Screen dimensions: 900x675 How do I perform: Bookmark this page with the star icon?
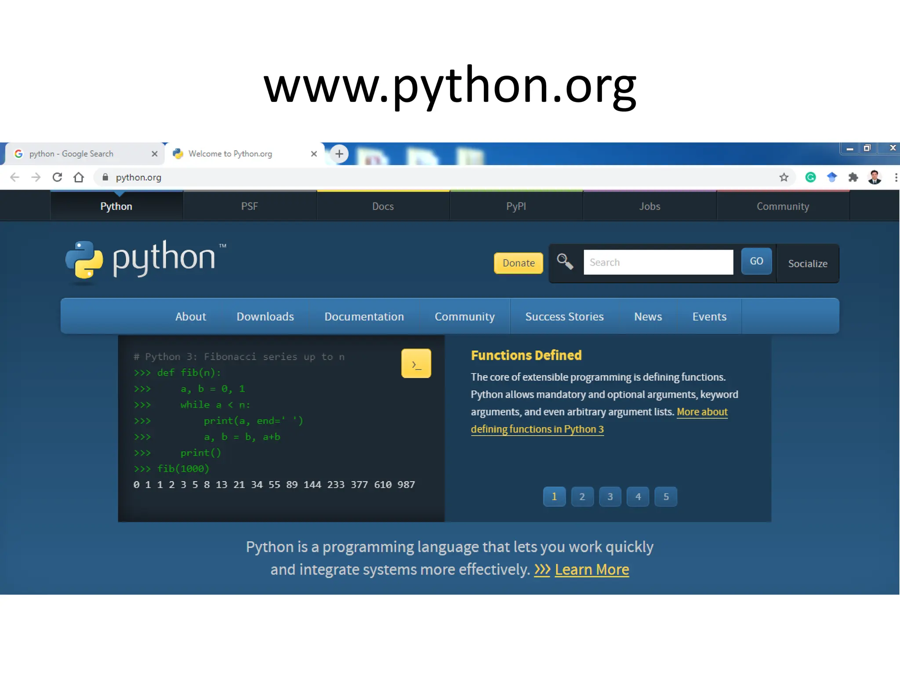point(784,177)
